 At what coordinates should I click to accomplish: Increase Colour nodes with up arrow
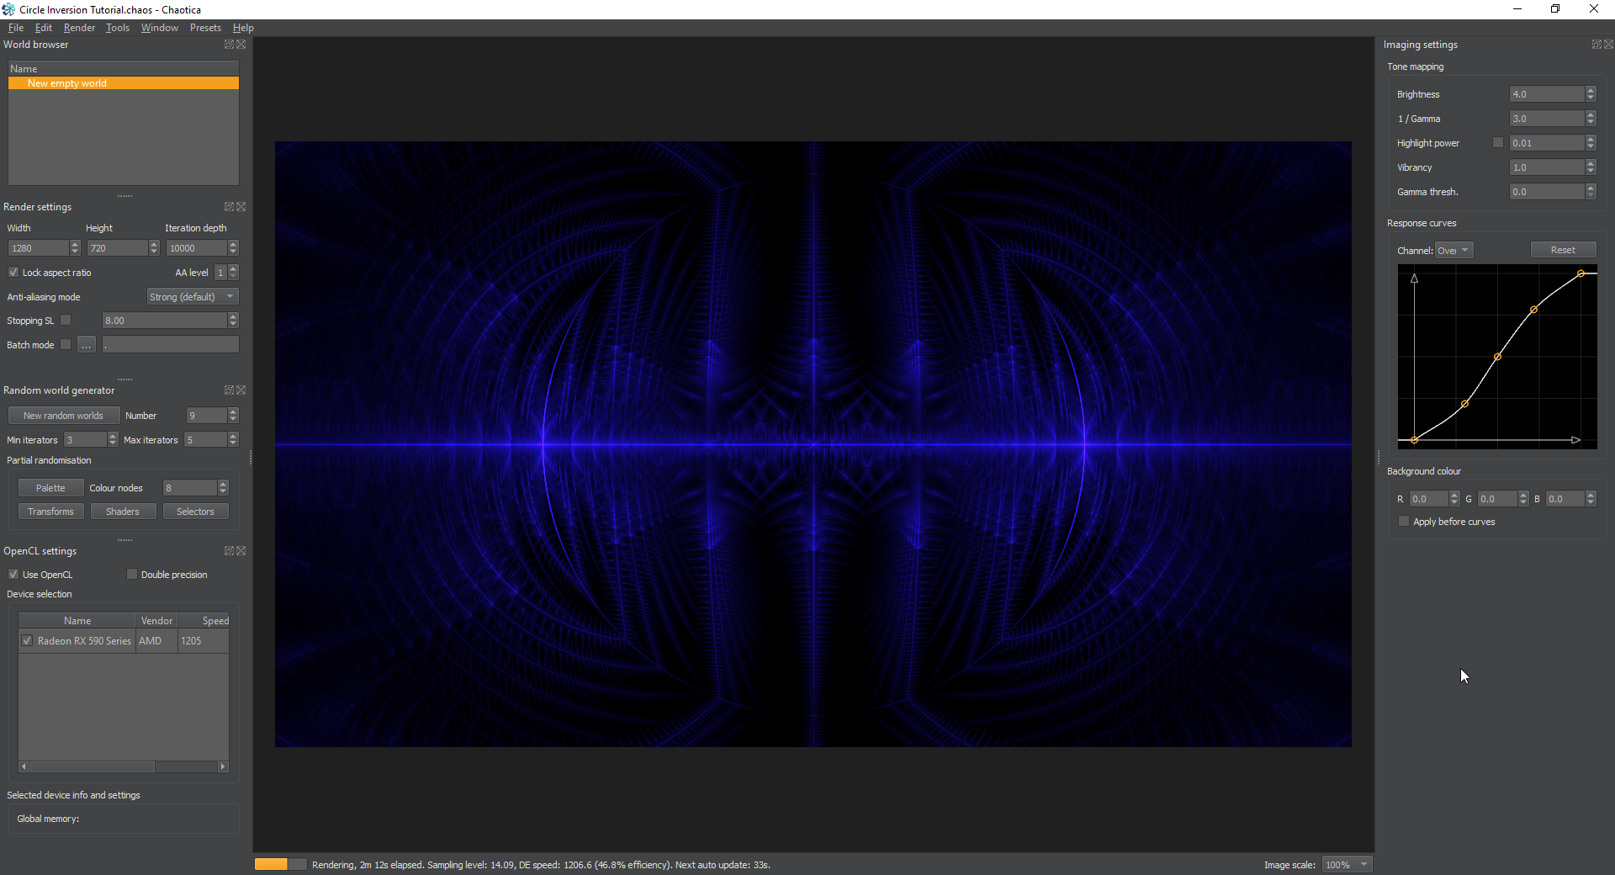click(x=223, y=484)
